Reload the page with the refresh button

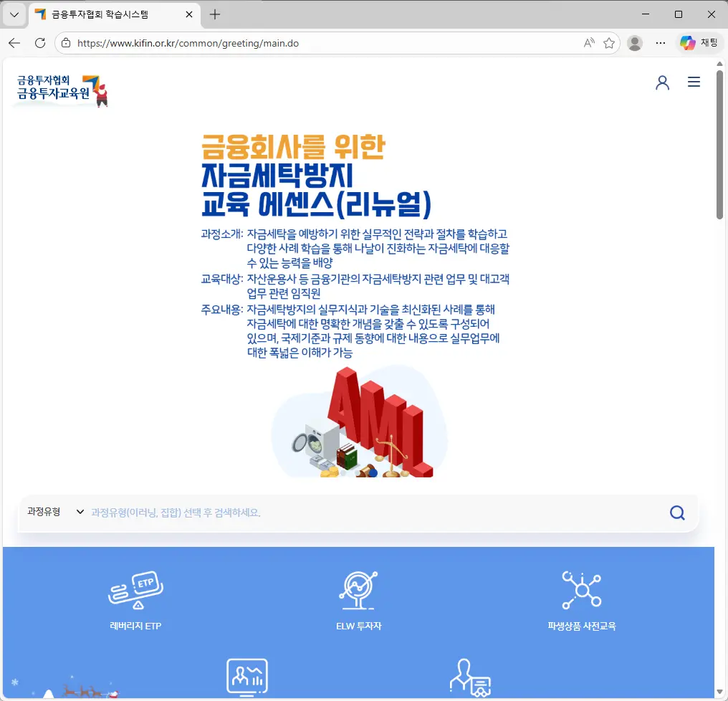(39, 42)
